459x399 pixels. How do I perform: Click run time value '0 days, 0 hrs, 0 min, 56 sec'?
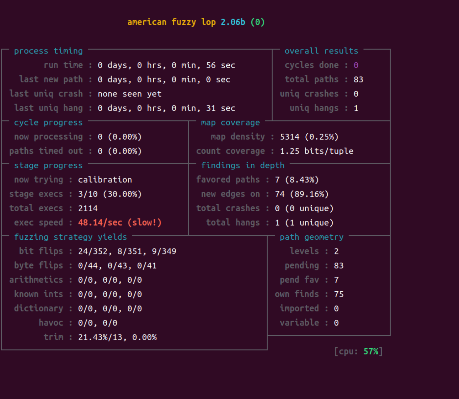click(166, 65)
